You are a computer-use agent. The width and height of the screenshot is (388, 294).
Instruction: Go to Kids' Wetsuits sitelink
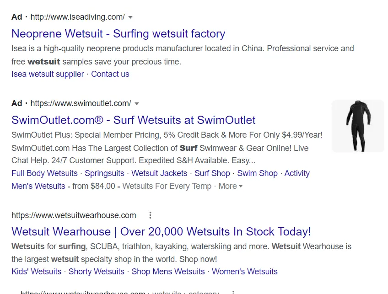tap(36, 272)
